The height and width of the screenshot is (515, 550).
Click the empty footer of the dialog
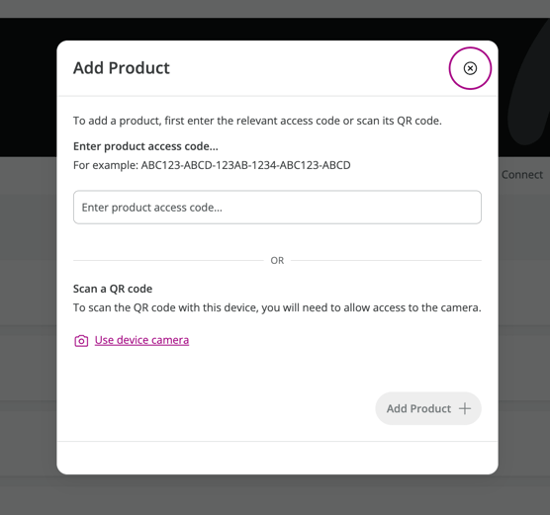pyautogui.click(x=277, y=458)
